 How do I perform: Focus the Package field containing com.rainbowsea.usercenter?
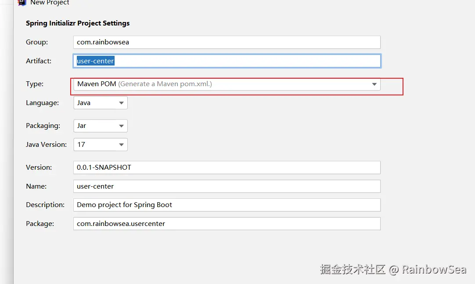(x=227, y=224)
